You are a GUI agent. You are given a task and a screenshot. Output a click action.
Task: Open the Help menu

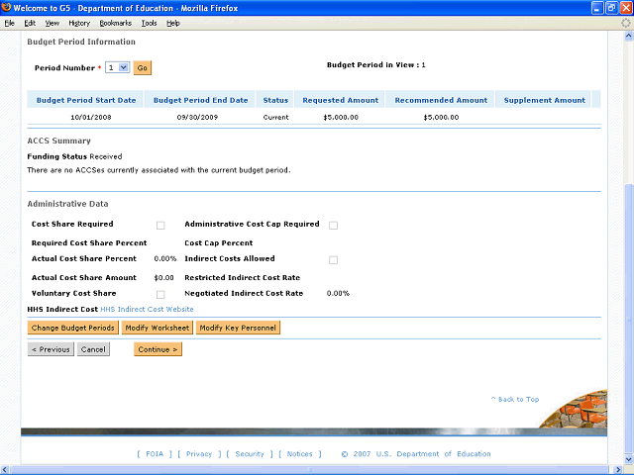coord(173,24)
